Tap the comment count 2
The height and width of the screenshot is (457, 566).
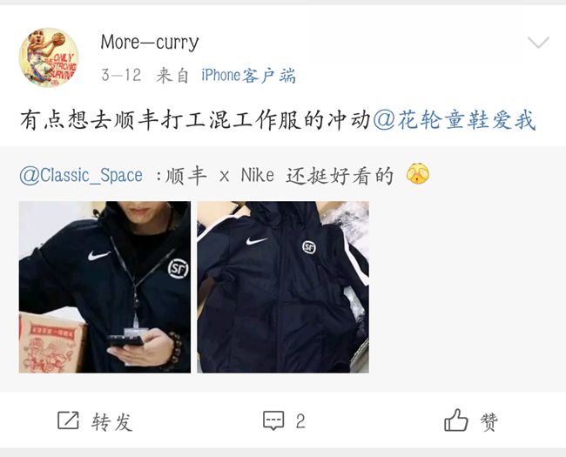pyautogui.click(x=300, y=421)
